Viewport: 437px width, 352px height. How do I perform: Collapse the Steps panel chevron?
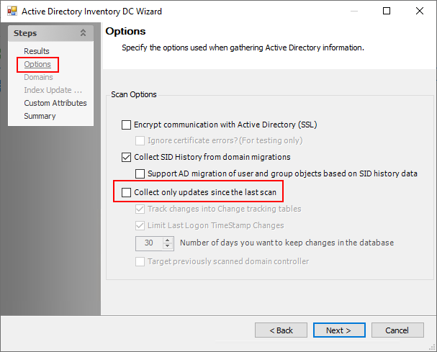(x=83, y=33)
